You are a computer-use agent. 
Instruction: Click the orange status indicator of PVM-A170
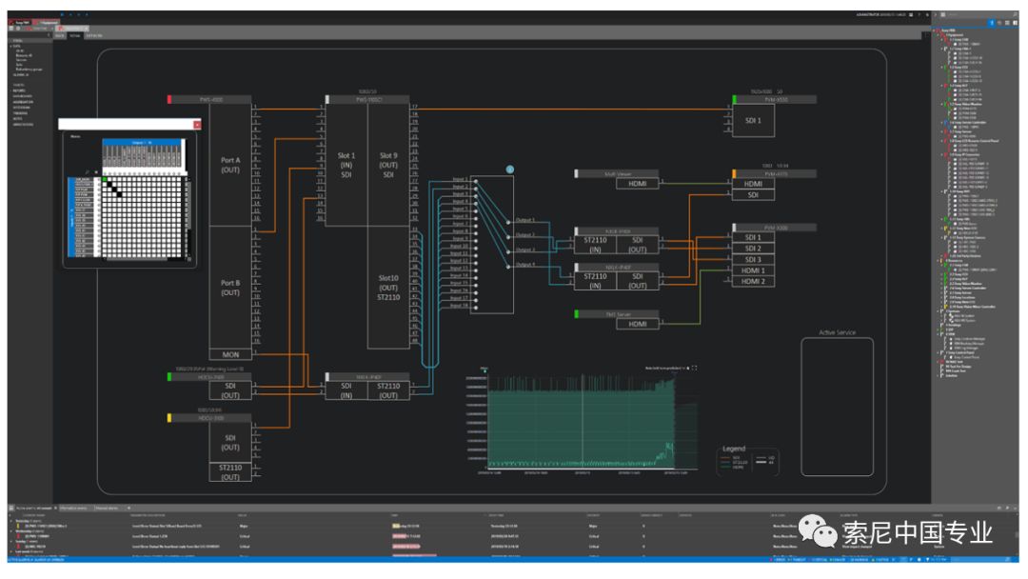[x=734, y=173]
